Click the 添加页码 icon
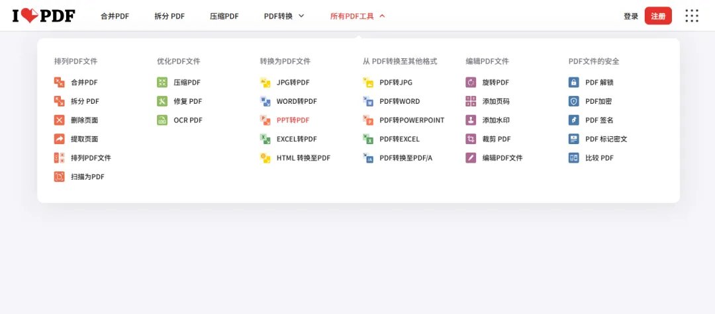The width and height of the screenshot is (715, 314). pyautogui.click(x=471, y=101)
